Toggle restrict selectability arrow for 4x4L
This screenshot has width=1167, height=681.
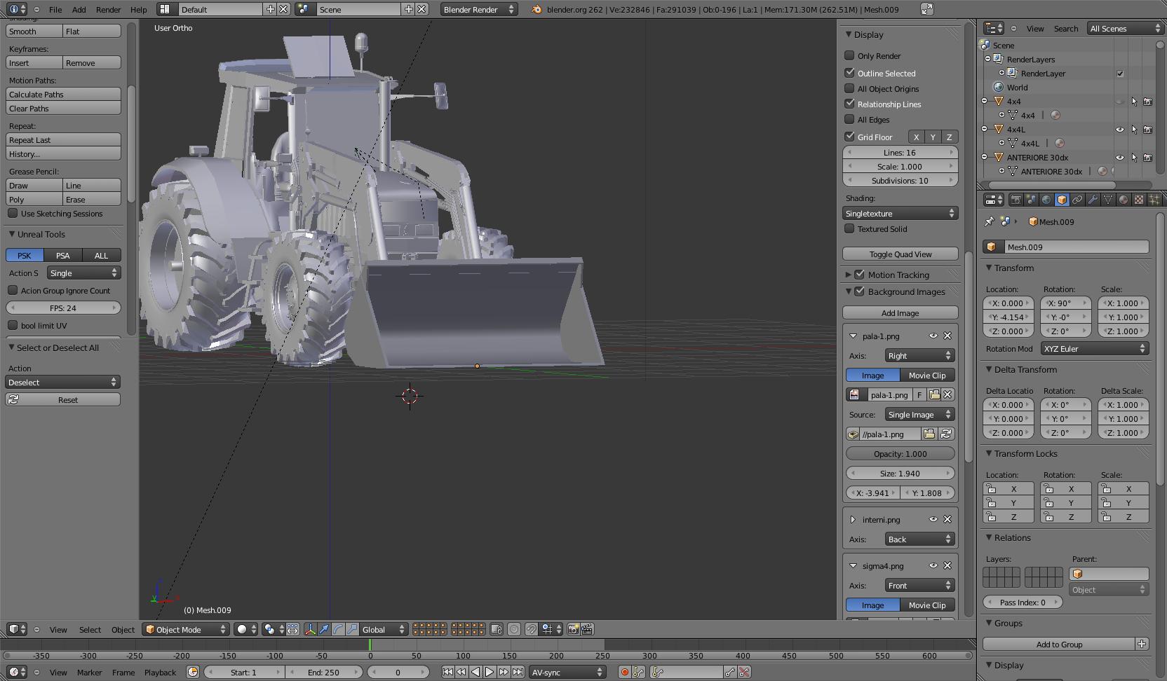1134,130
